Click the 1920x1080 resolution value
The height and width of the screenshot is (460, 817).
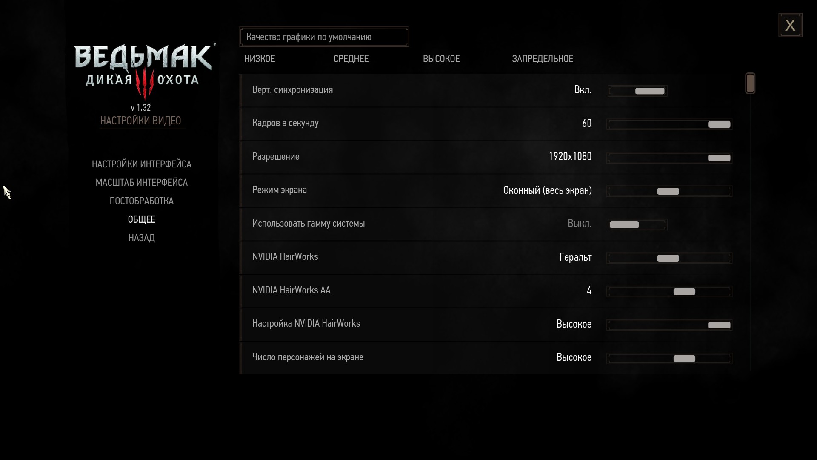pyautogui.click(x=570, y=156)
